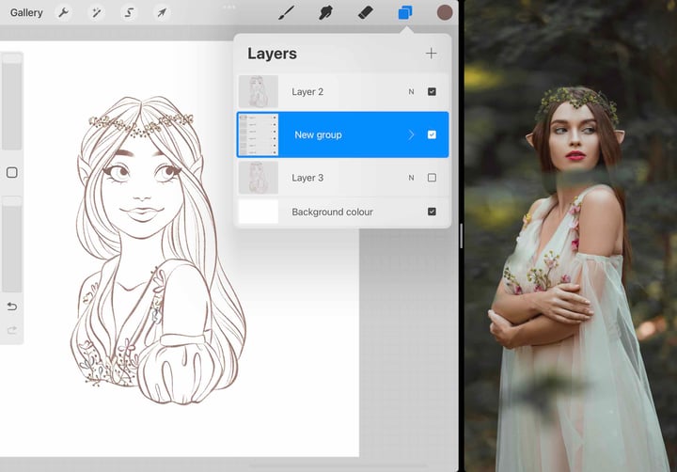Image resolution: width=677 pixels, height=472 pixels.
Task: Open the active colour swatch
Action: (445, 12)
